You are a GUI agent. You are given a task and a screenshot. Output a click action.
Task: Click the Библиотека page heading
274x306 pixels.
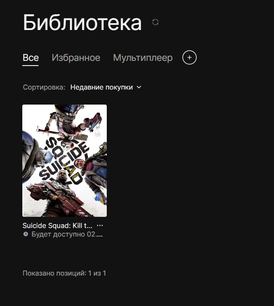[x=82, y=23]
